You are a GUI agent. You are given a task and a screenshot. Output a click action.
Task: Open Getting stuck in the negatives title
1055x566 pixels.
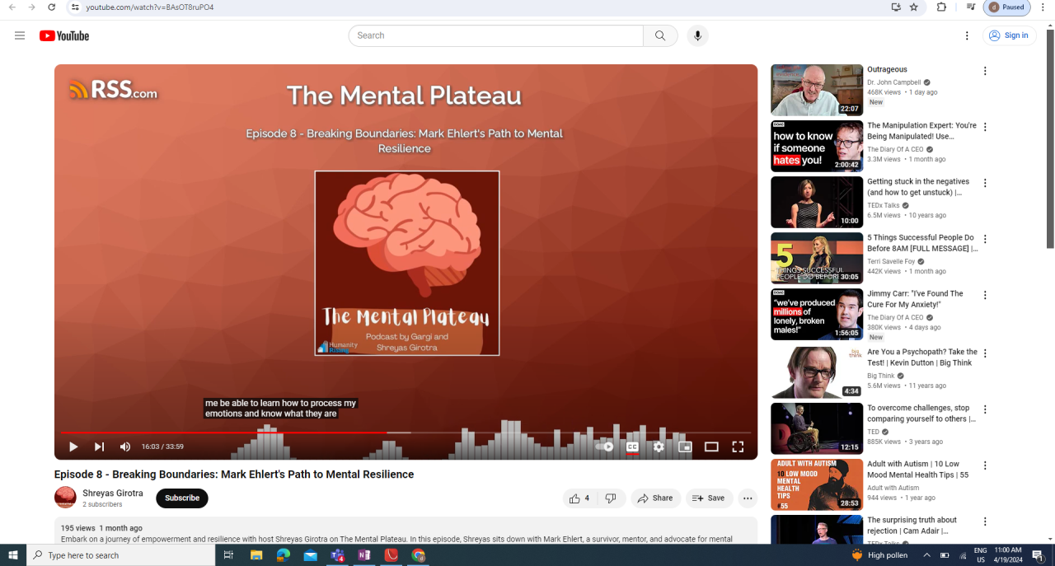coord(918,187)
